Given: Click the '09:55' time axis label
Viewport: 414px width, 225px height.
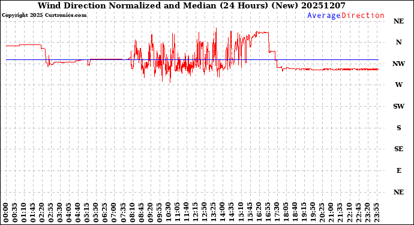Looking at the screenshot, I should coord(159,212).
